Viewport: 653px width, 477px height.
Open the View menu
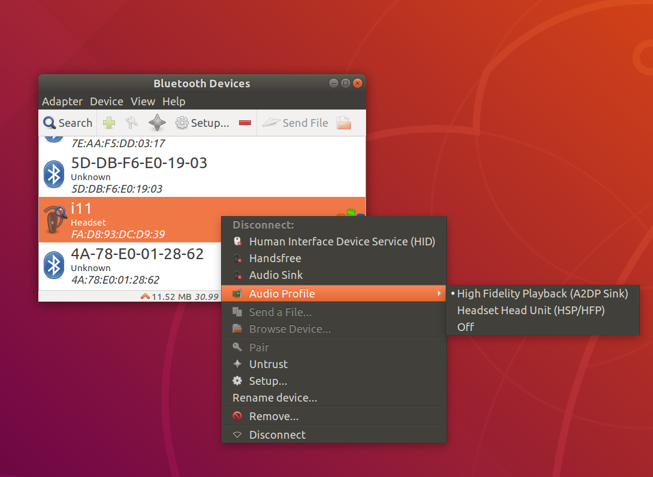(x=143, y=102)
